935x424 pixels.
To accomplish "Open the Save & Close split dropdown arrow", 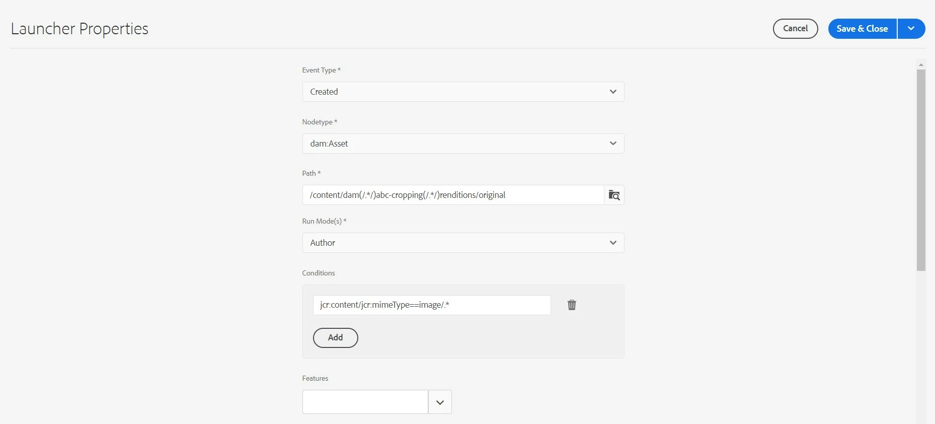I will pos(911,29).
